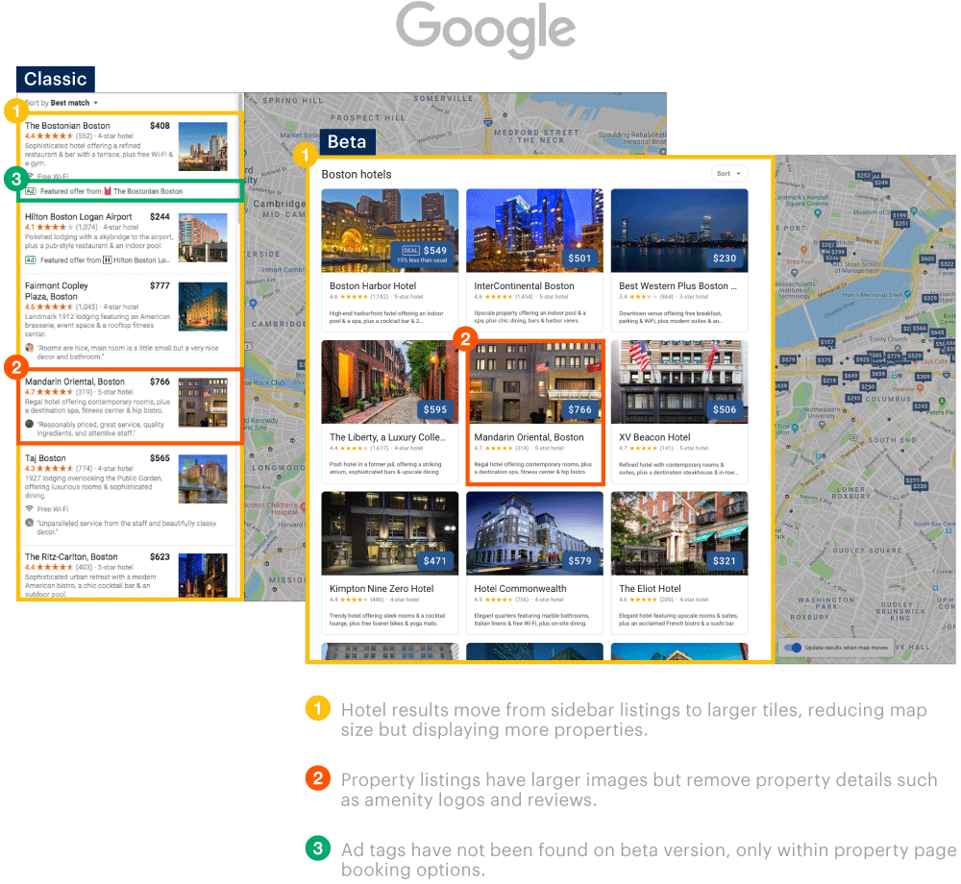This screenshot has height=884, width=961.
Task: Click the DEAL $549 badge on Boston Harbor Hotel
Action: 422,254
